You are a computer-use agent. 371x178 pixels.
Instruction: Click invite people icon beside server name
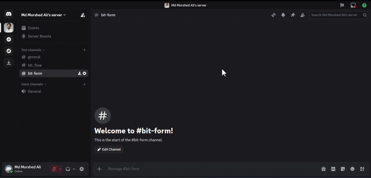point(83,15)
